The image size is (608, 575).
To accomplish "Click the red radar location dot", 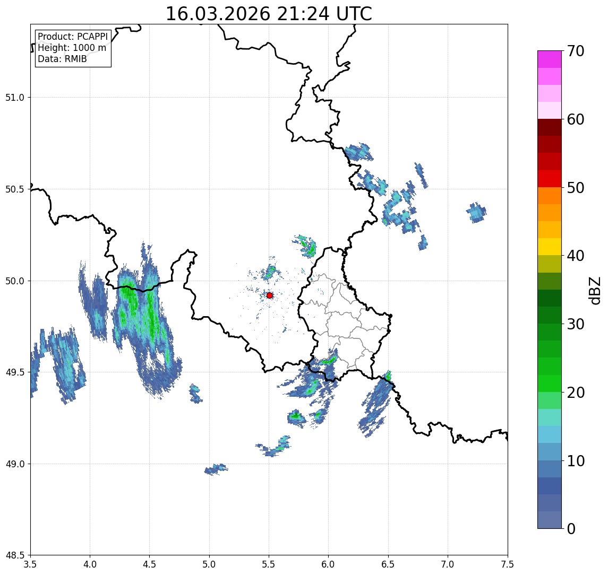I will point(270,295).
